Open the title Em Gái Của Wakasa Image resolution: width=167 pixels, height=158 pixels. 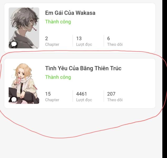point(70,13)
